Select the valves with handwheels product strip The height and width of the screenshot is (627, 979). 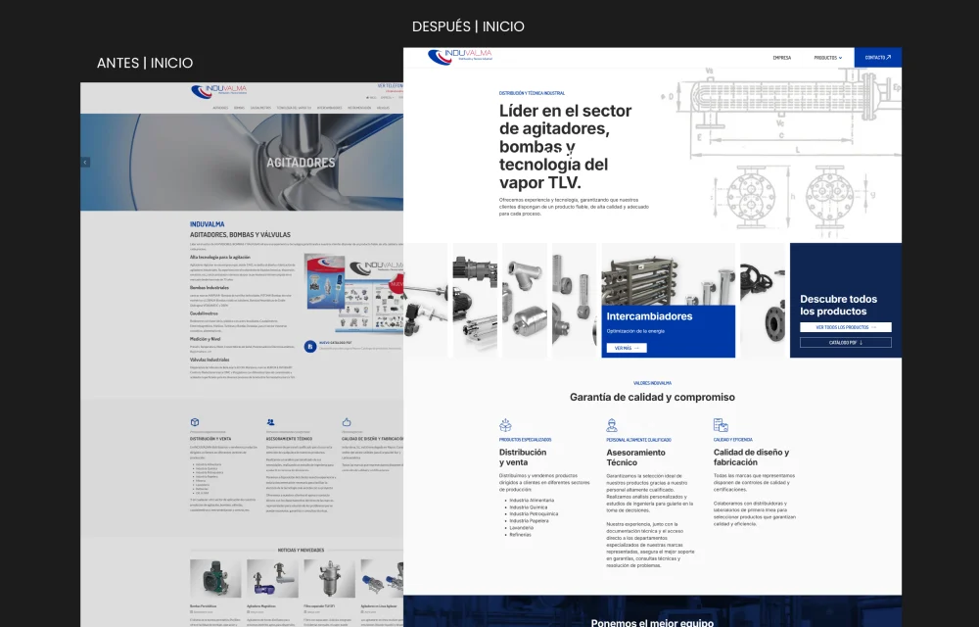point(763,301)
